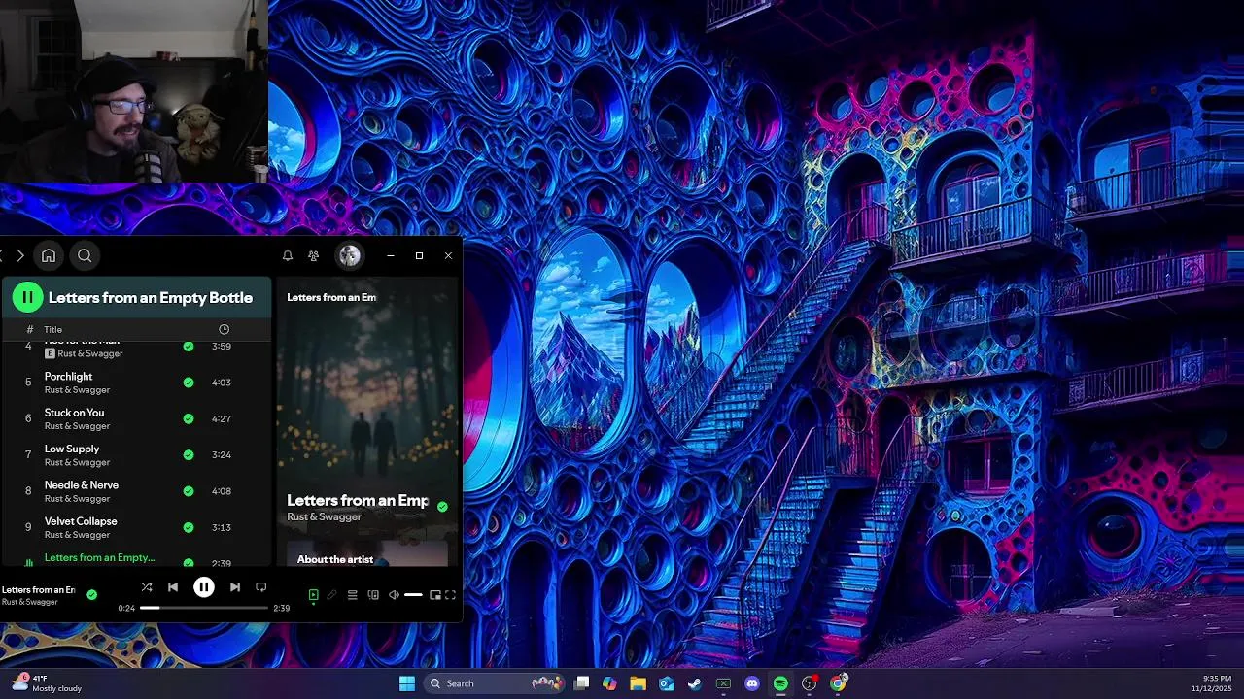This screenshot has height=699, width=1244.
Task: Toggle saved checkmark for Needle & Nerve
Action: (189, 491)
